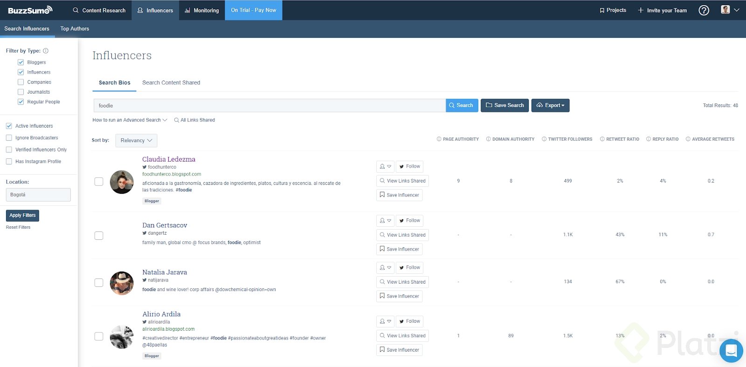Click the info icon beside Twitter Followers
Viewport: 746px width, 367px height.
(544, 139)
